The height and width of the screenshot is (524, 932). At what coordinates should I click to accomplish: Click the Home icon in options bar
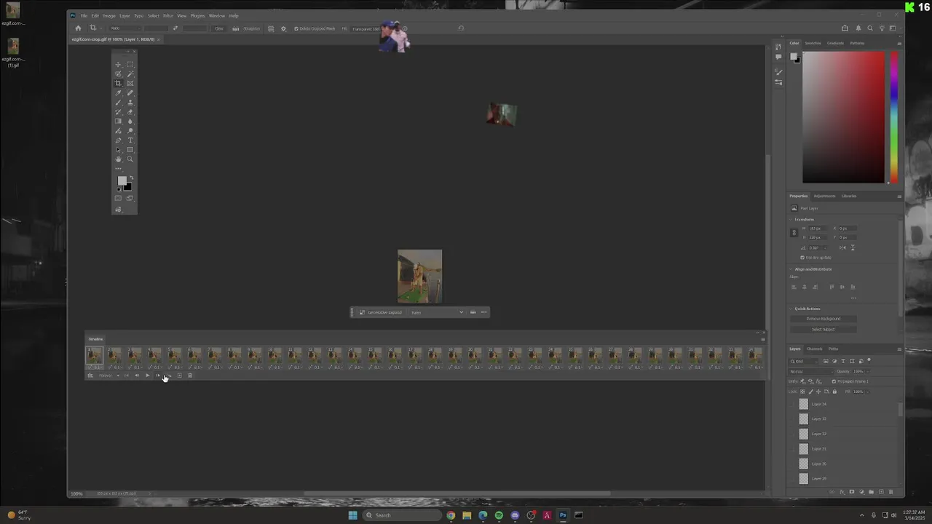[x=78, y=28]
